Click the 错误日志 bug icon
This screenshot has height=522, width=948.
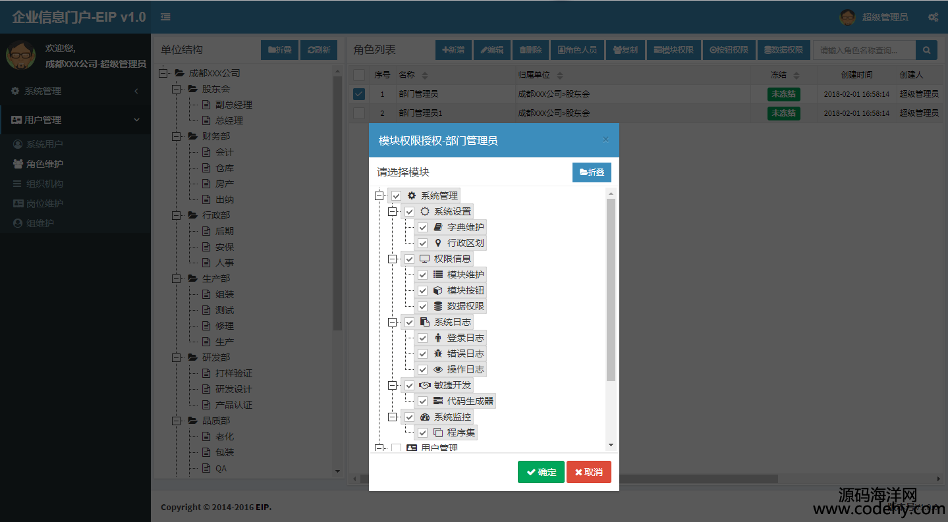pos(438,353)
